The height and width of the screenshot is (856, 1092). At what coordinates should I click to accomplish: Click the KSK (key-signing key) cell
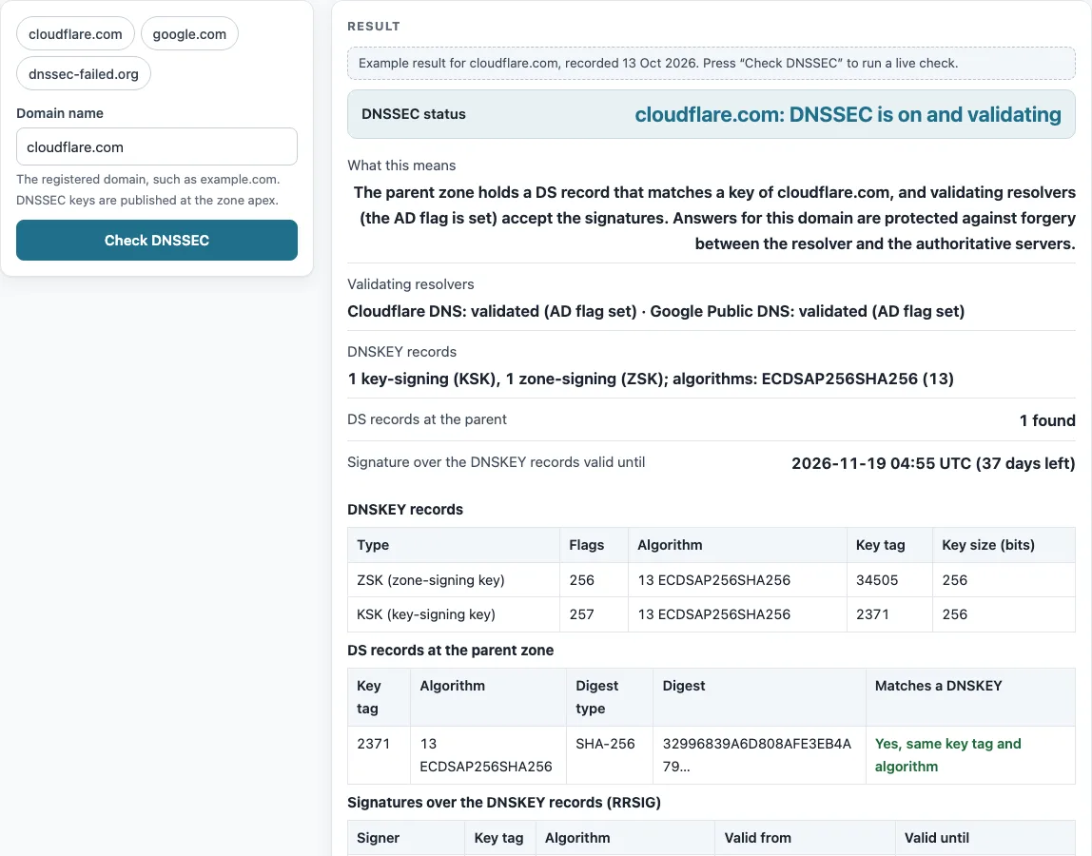[x=454, y=614]
